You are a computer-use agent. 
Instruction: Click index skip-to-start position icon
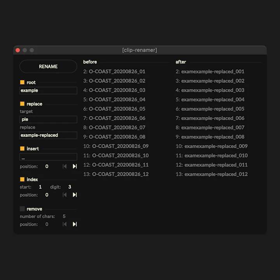pyautogui.click(x=65, y=195)
